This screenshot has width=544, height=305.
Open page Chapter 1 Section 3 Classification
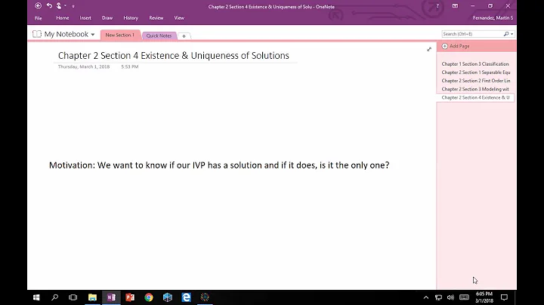(x=475, y=64)
